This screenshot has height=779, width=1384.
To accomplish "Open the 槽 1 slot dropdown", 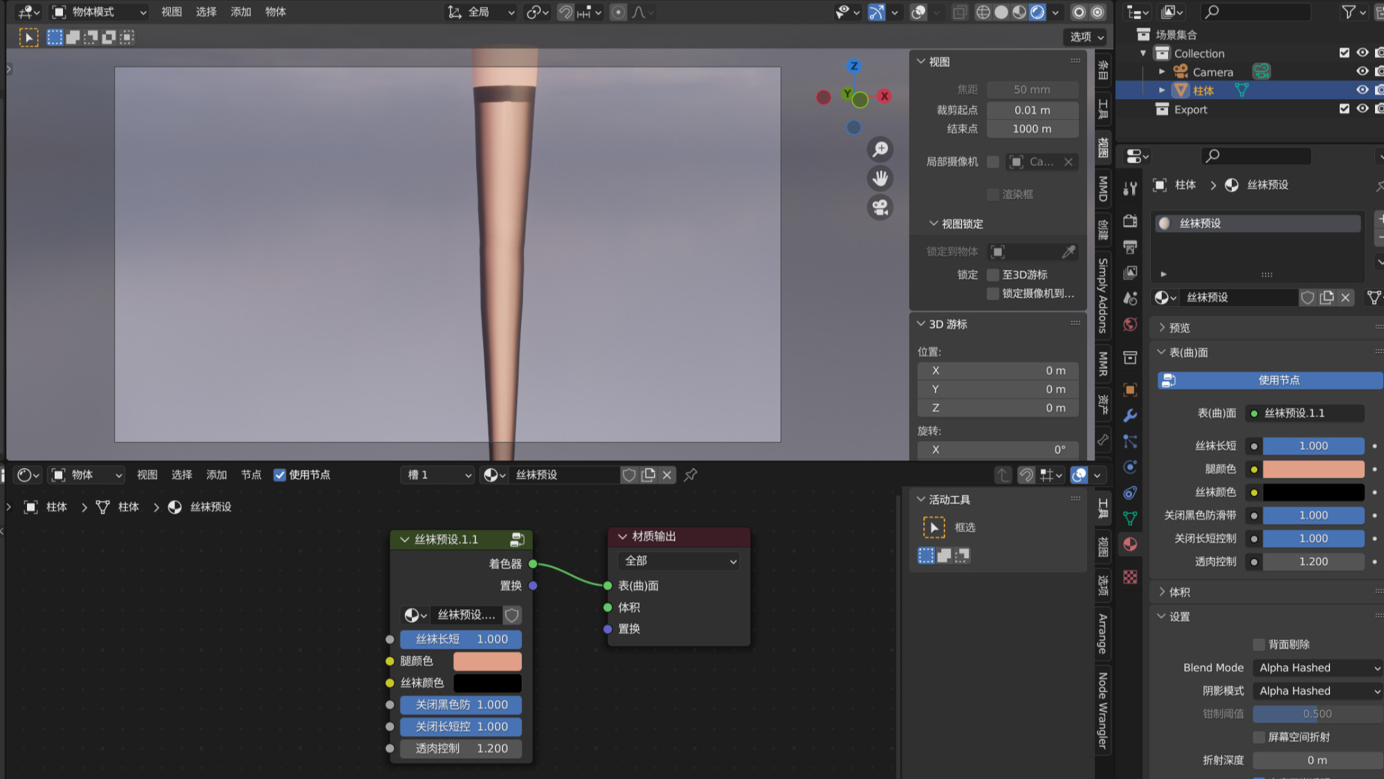I will [439, 475].
